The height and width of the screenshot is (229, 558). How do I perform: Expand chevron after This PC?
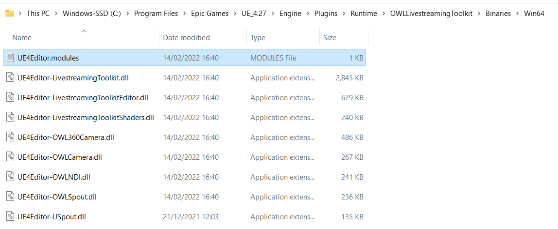point(56,14)
